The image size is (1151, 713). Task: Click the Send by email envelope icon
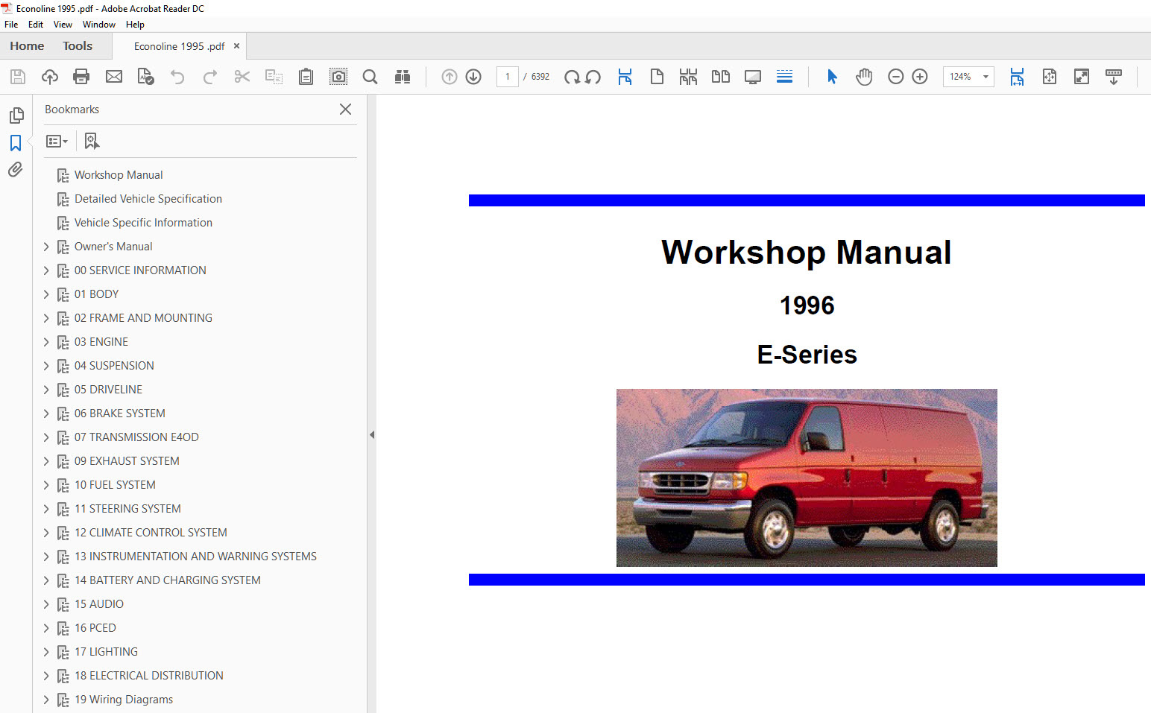[114, 77]
